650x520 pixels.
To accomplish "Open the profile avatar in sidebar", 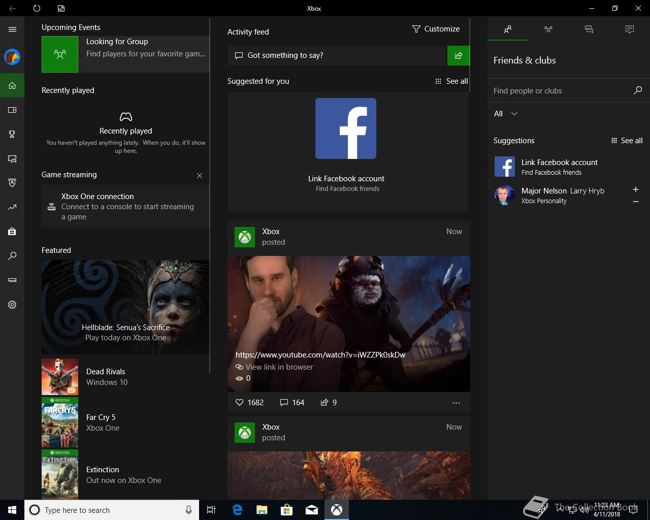I will tap(12, 57).
